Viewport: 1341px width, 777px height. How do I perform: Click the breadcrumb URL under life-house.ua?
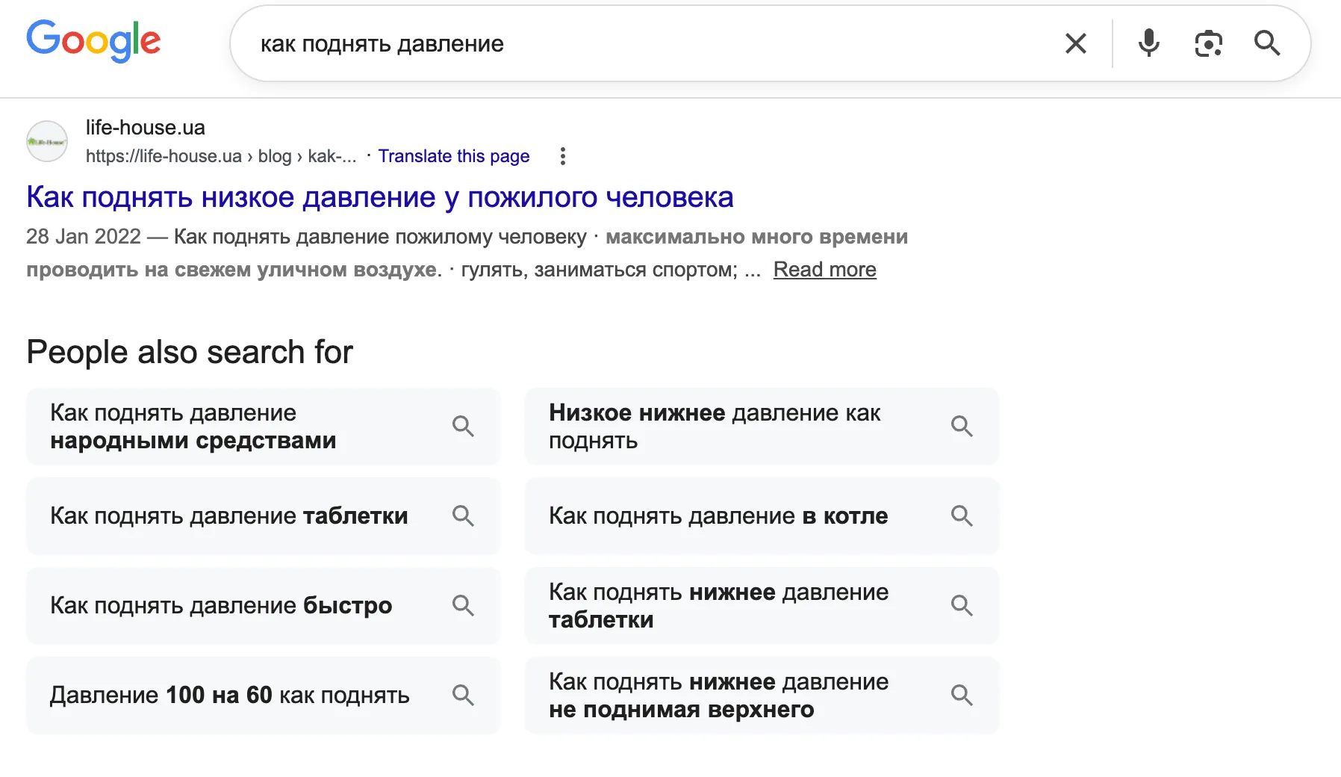(220, 156)
